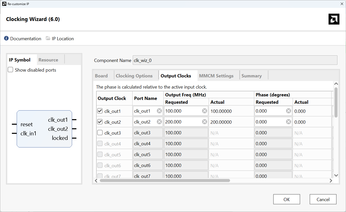Viewport: 346px width, 212px height.
Task: Click the Component Name input field
Action: [x=235, y=60]
